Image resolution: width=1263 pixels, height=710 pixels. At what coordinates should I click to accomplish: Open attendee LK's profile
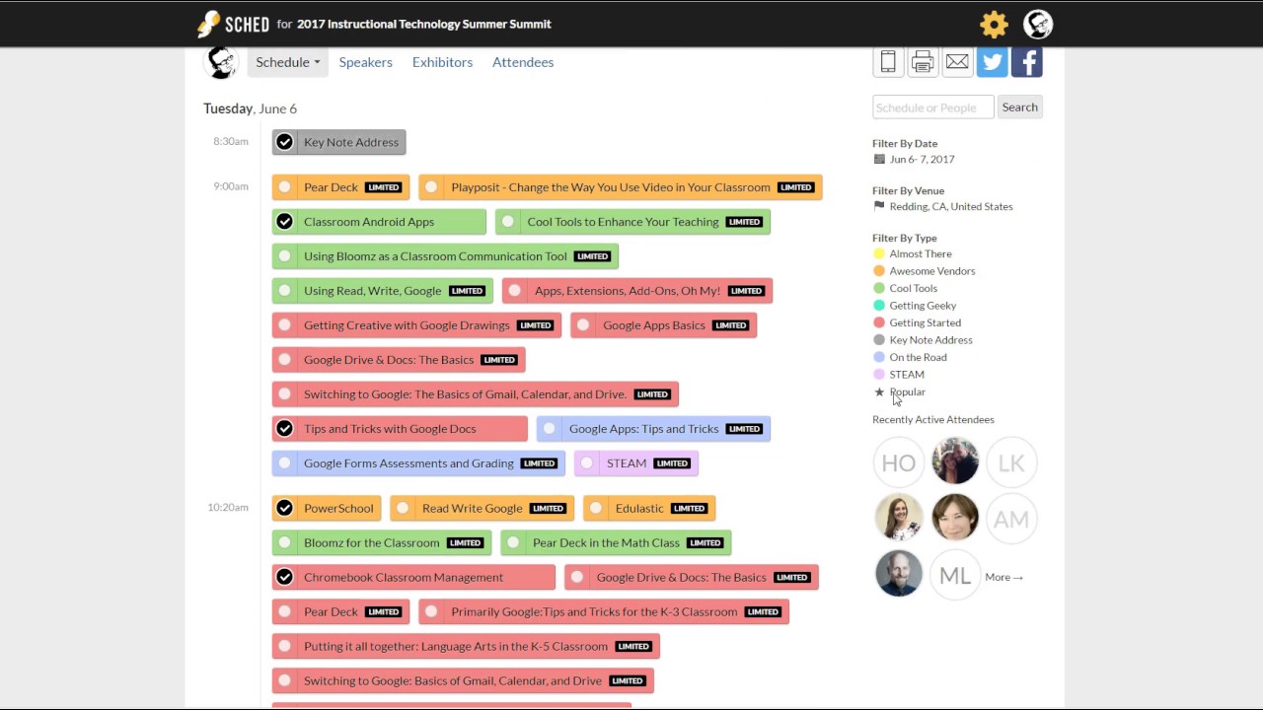1011,462
